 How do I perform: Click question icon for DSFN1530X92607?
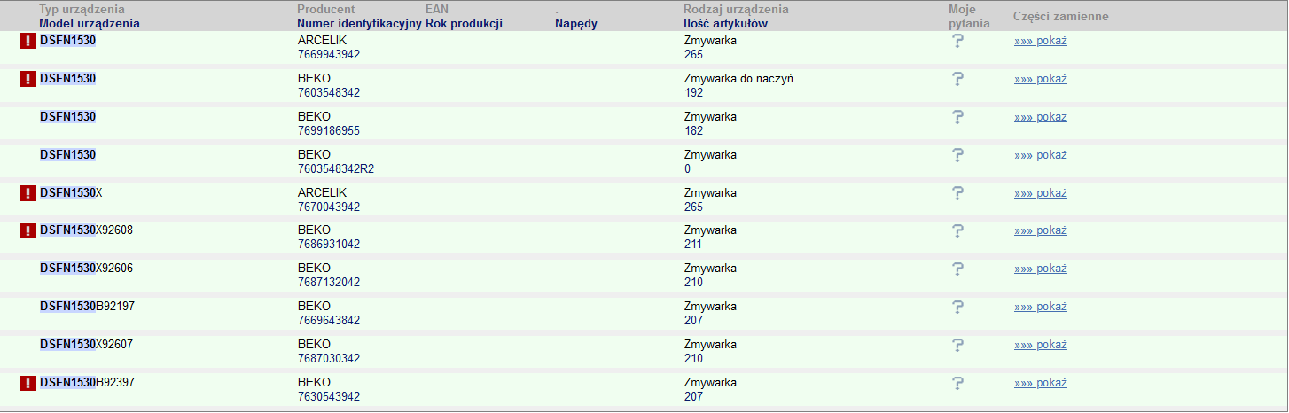coord(957,345)
